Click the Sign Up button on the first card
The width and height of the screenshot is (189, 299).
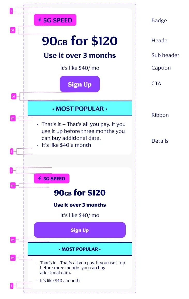pyautogui.click(x=80, y=84)
